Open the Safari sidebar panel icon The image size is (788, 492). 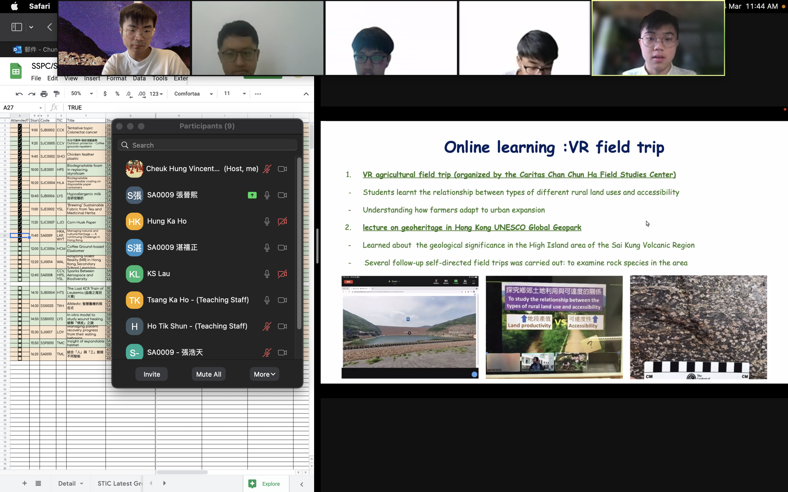point(17,27)
